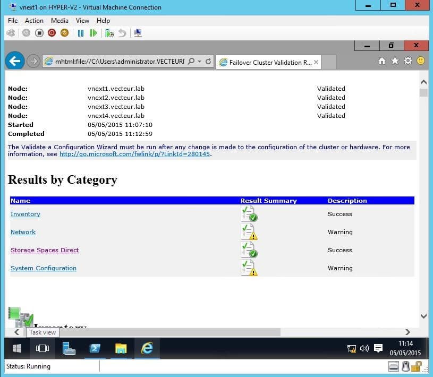Screen dimensions: 433x377
Task: Select the Failover Cluster Validation Report tab
Action: 270,62
